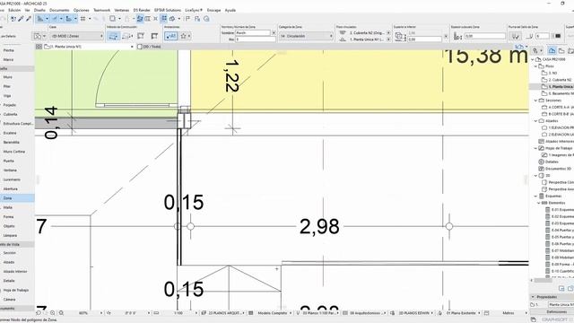Select the Cubierta tool in the toolbox
The width and height of the screenshot is (574, 323).
10,114
